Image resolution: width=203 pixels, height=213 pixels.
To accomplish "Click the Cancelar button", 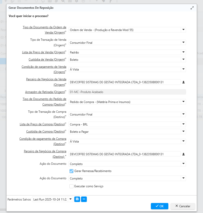I will [x=183, y=206].
